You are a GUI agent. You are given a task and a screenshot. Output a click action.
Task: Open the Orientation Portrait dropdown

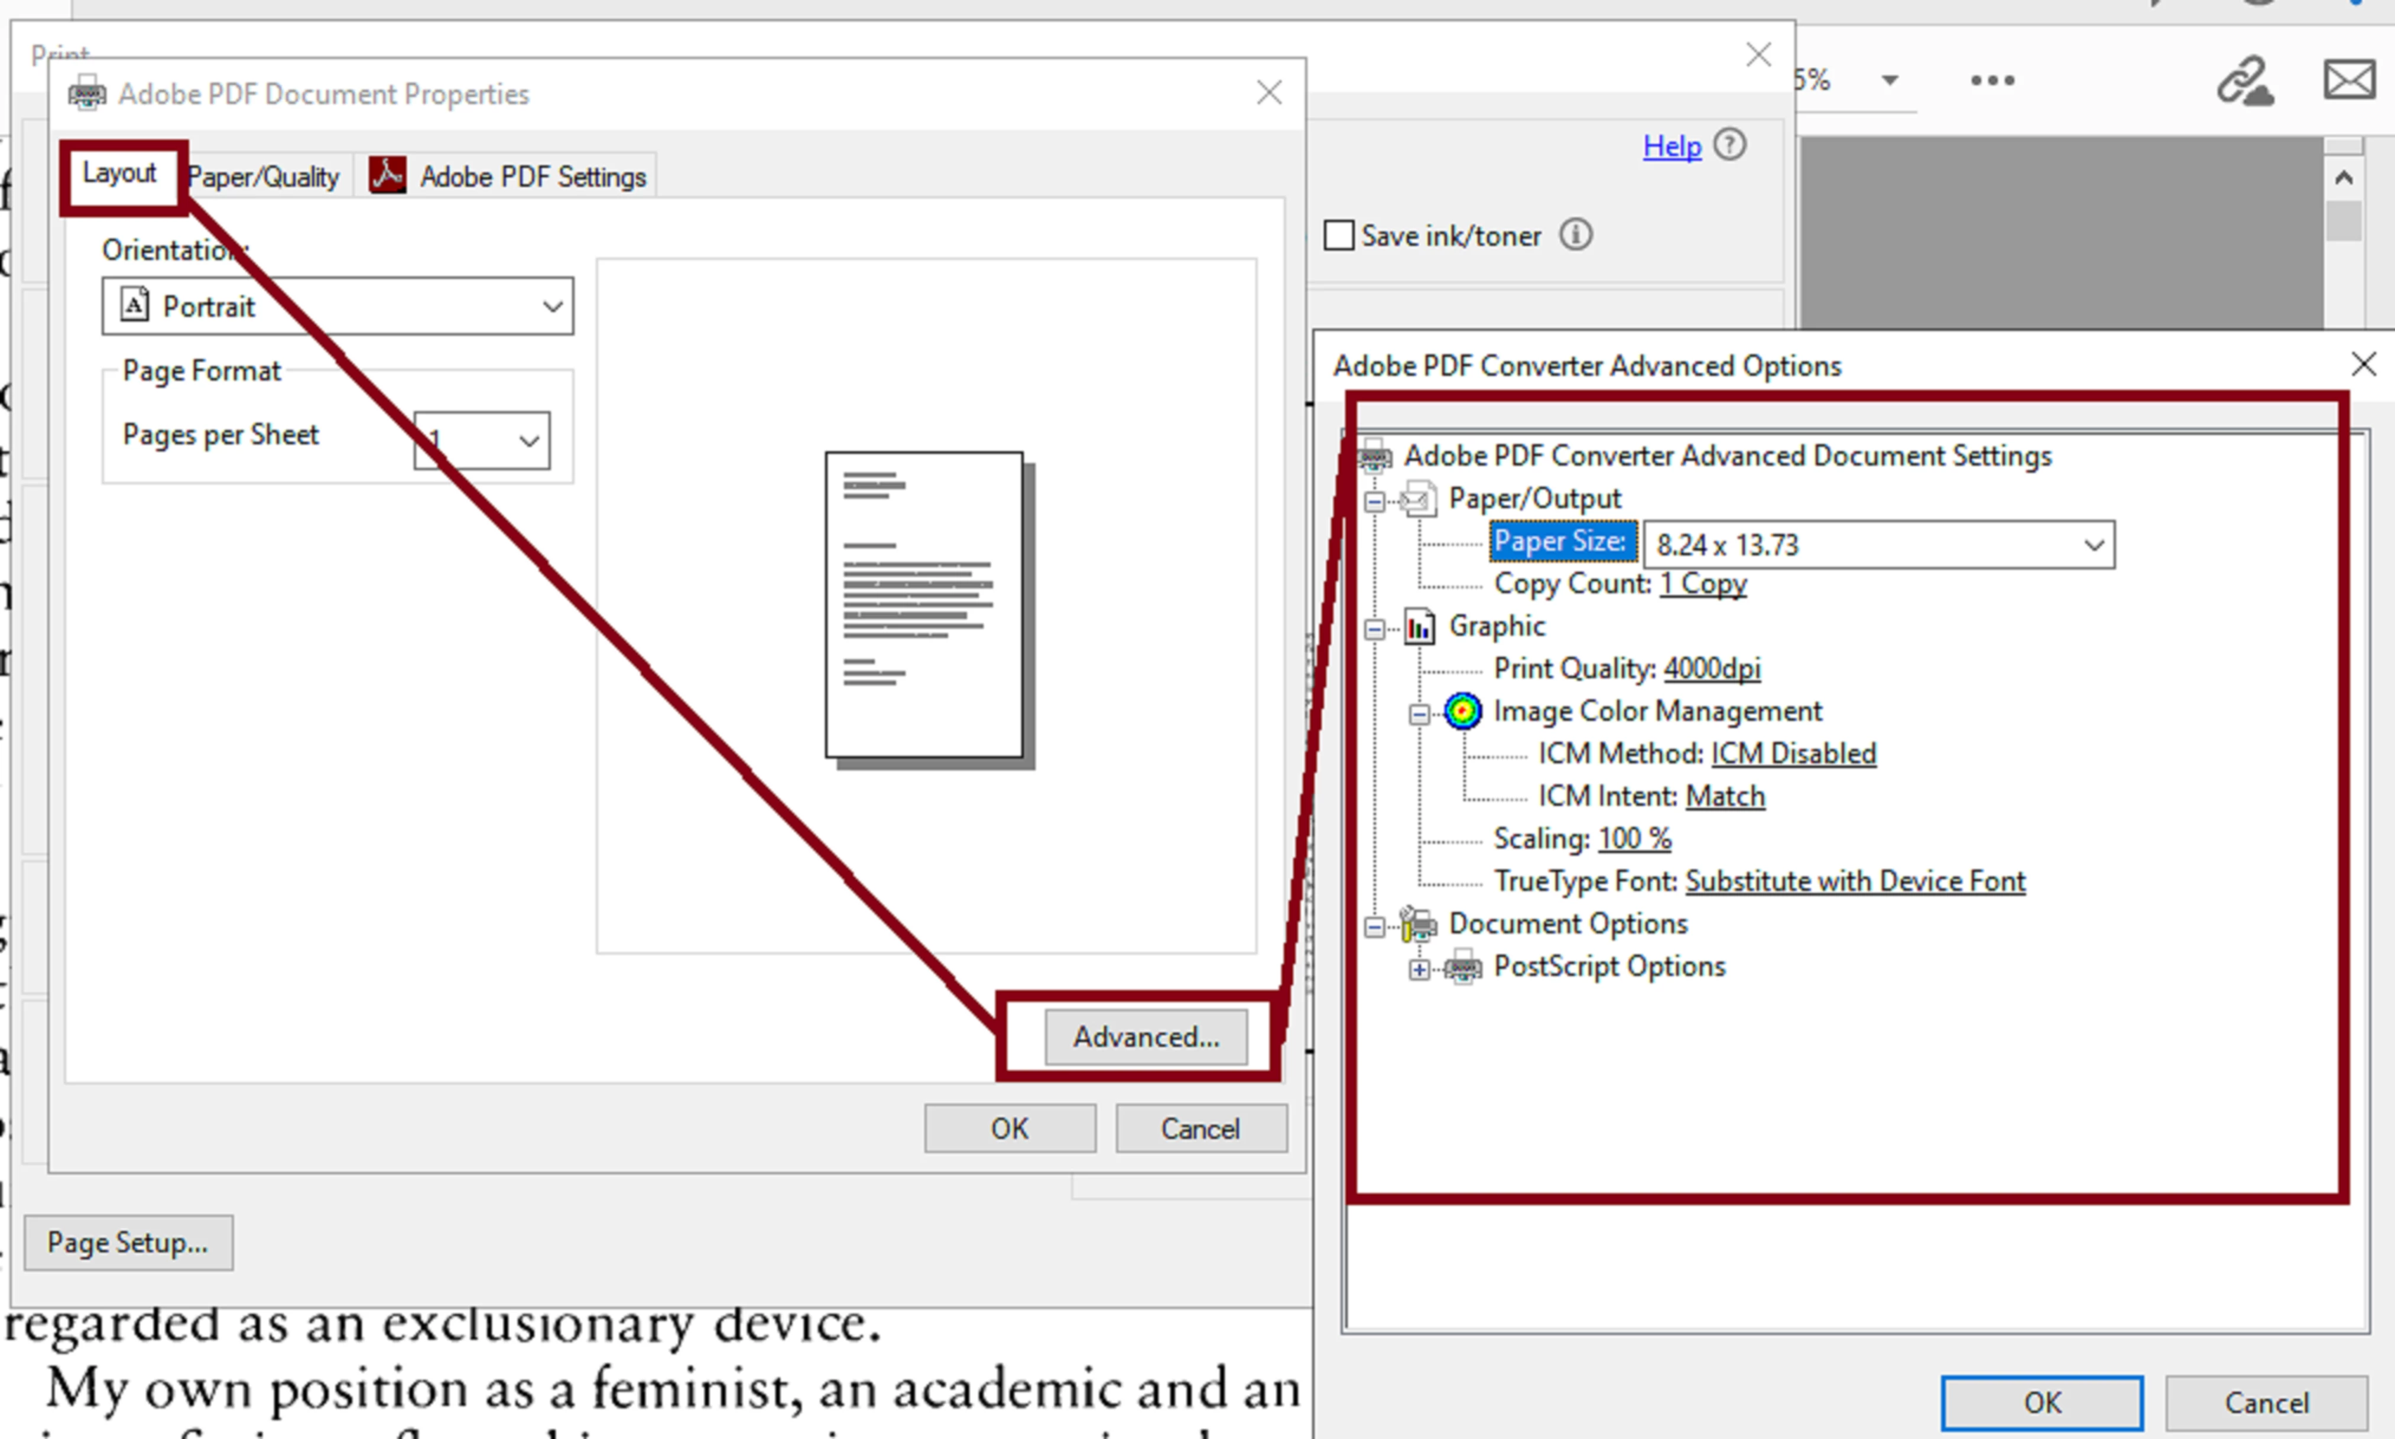click(x=336, y=307)
